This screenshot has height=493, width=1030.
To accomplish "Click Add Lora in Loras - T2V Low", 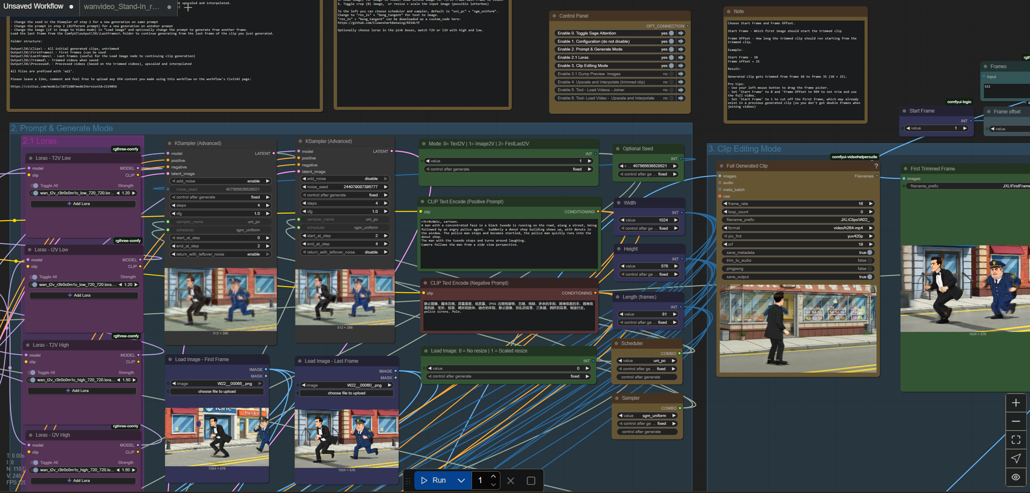I will 81,204.
